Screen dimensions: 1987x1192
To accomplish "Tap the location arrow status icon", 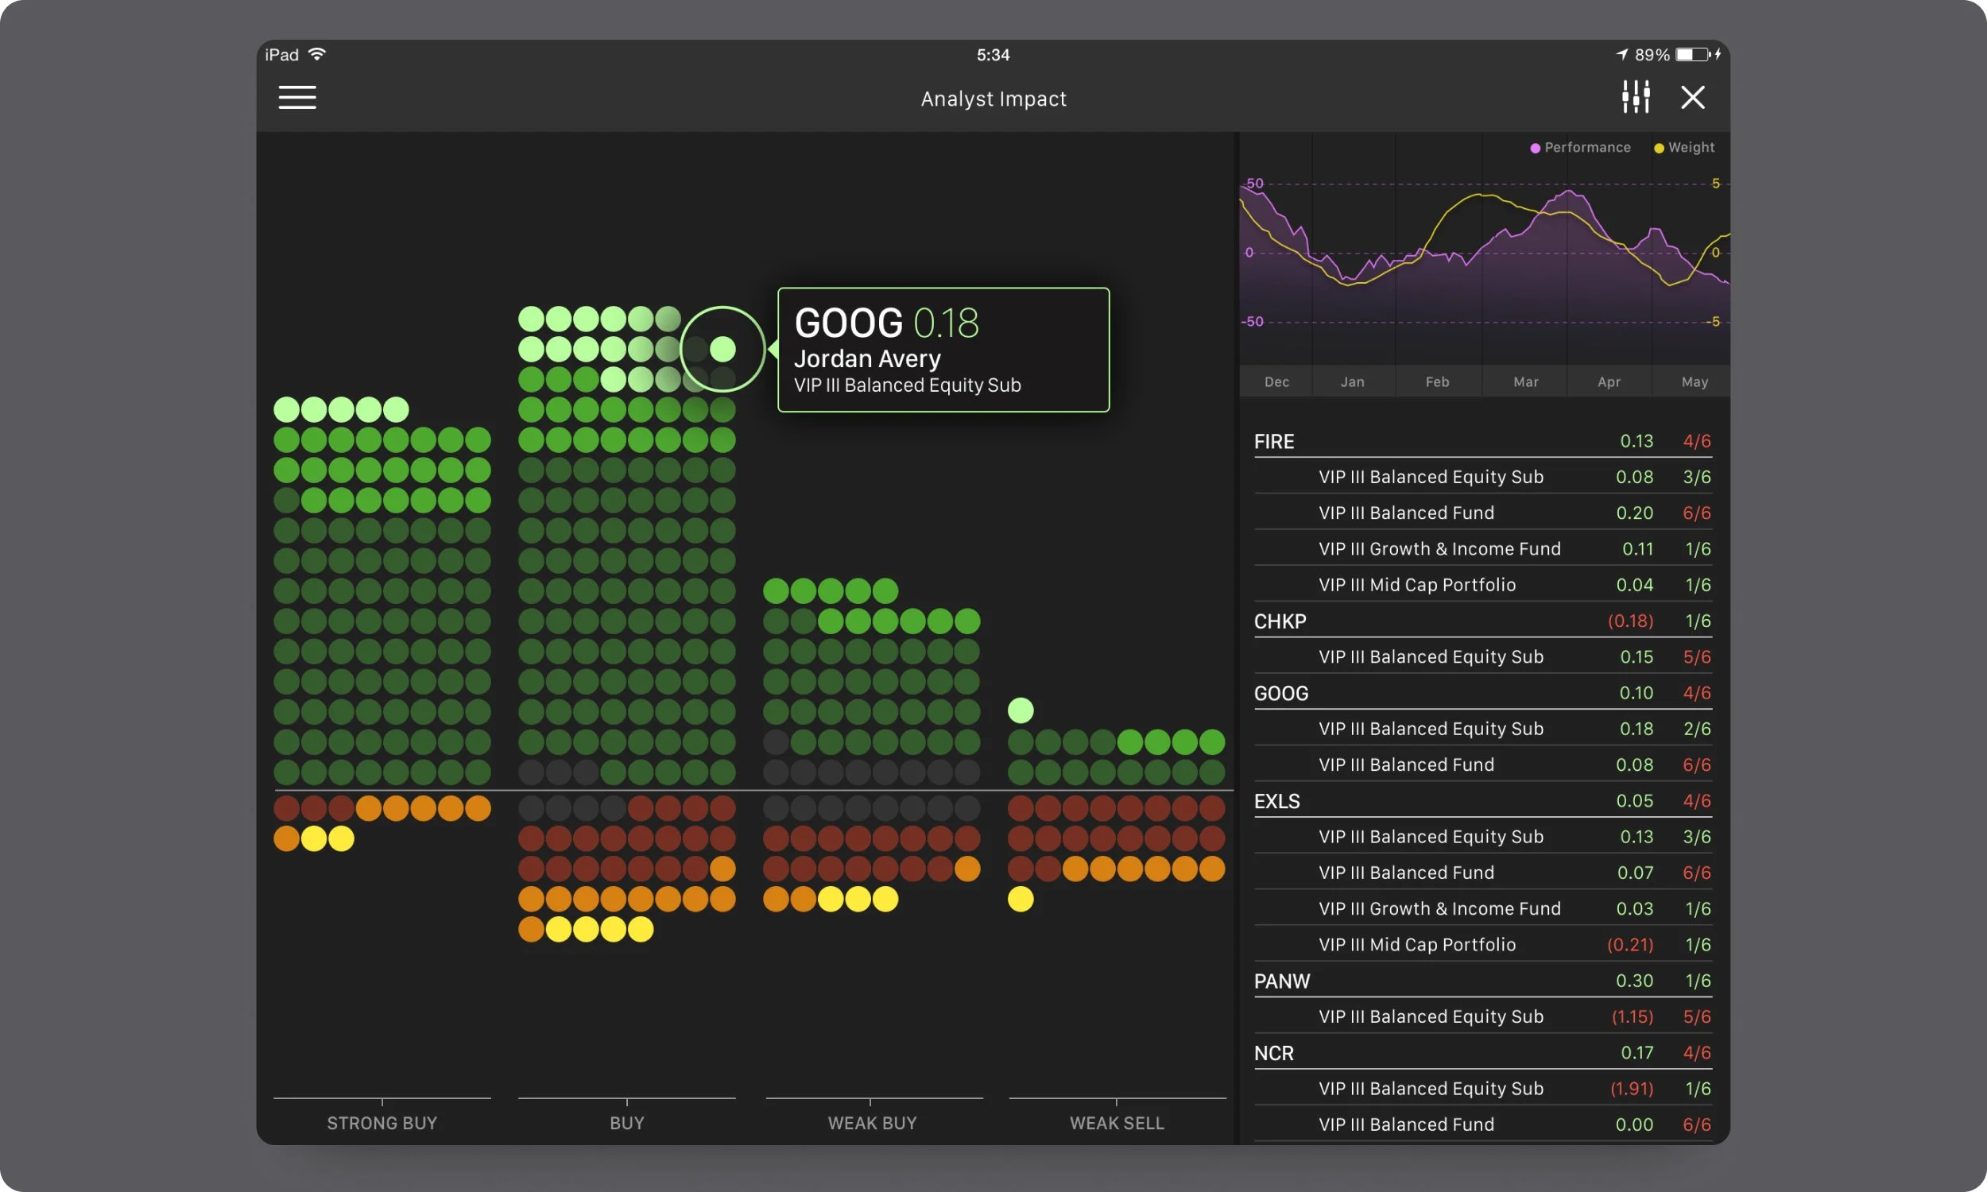I will point(1621,55).
